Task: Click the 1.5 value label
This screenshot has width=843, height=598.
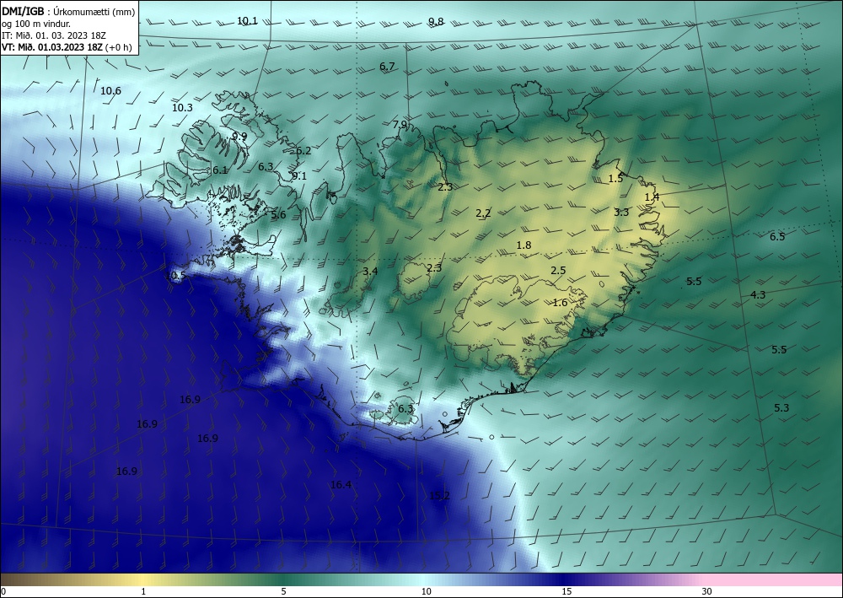Action: tap(615, 179)
